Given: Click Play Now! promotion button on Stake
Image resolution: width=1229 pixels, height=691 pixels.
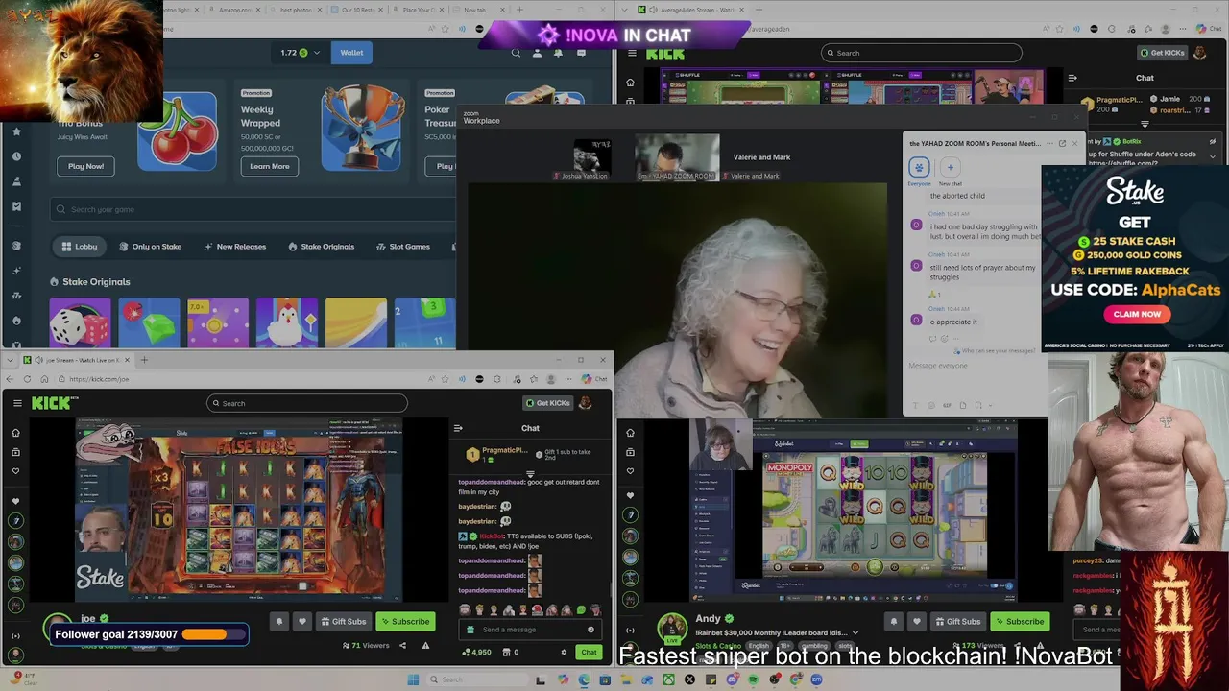Looking at the screenshot, I should click(x=85, y=166).
